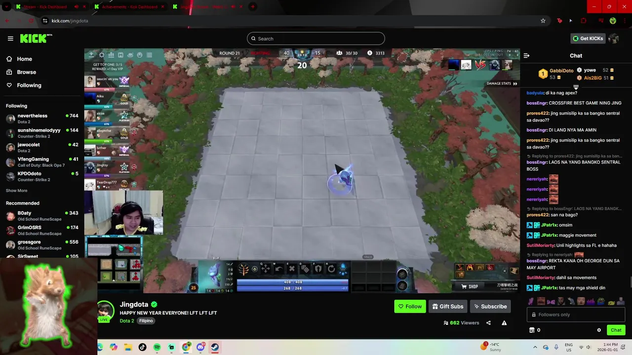Open a new browser tab
The height and width of the screenshot is (355, 632).
[x=253, y=7]
